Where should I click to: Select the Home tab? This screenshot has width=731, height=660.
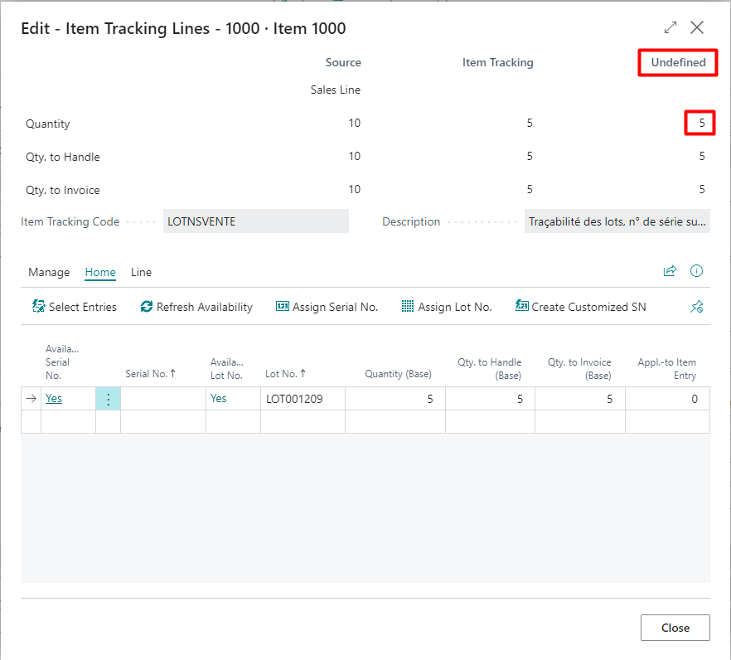100,272
